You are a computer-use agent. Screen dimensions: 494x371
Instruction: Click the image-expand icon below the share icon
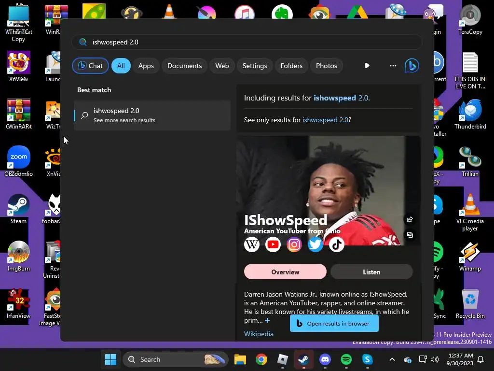[410, 235]
